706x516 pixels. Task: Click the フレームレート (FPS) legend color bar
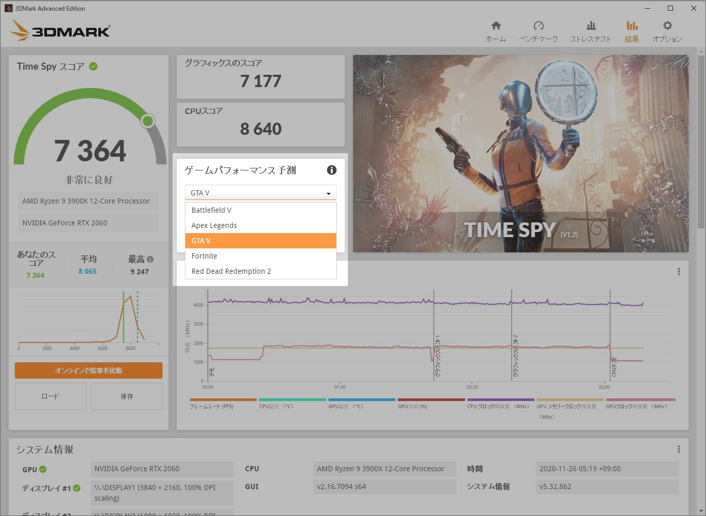pos(223,399)
